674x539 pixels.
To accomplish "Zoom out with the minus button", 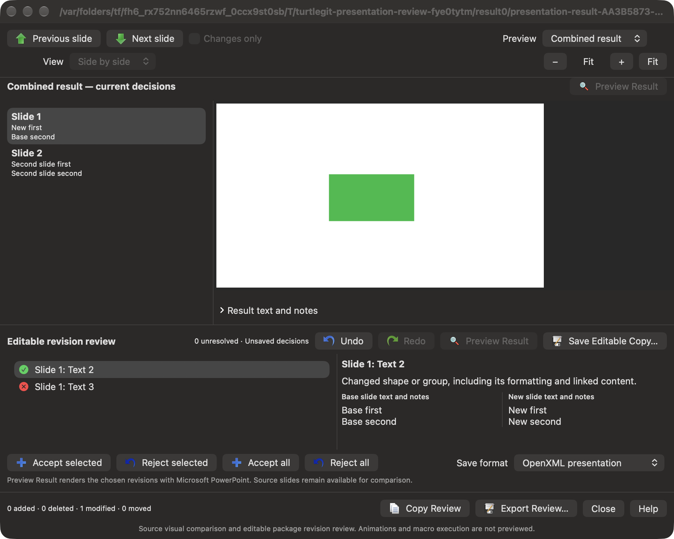I will [x=555, y=62].
